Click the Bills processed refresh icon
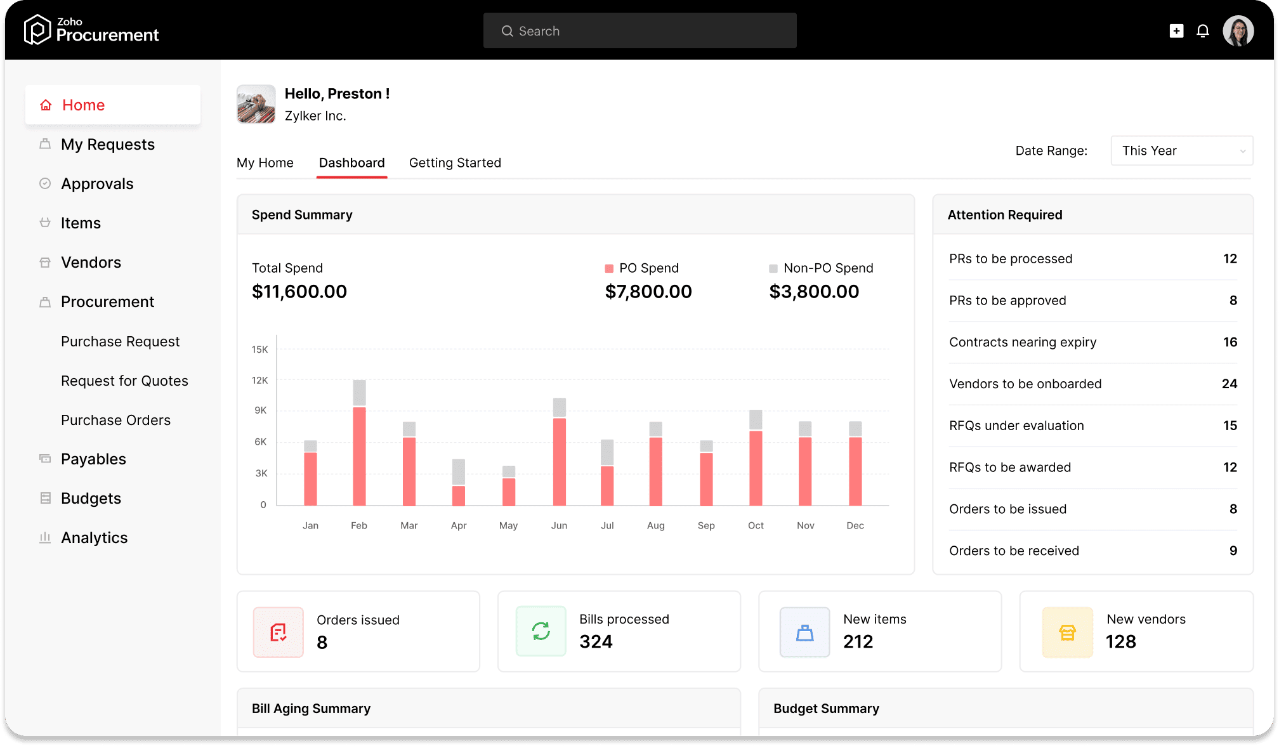Viewport: 1279px width, 746px height. (540, 631)
